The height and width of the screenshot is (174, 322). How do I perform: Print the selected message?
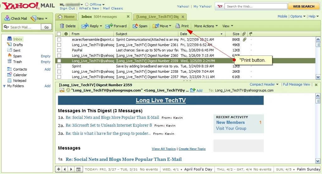click(x=182, y=26)
